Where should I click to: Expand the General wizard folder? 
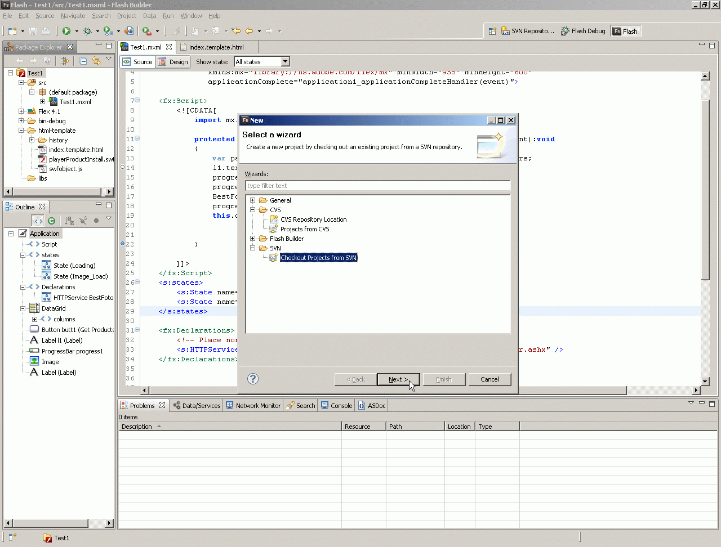(x=253, y=200)
